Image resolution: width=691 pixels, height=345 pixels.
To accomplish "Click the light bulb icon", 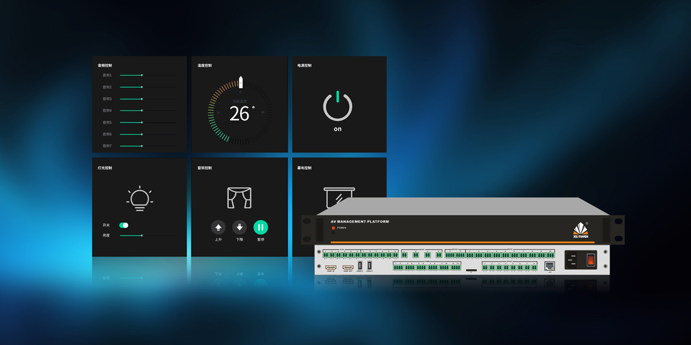I will tap(140, 198).
